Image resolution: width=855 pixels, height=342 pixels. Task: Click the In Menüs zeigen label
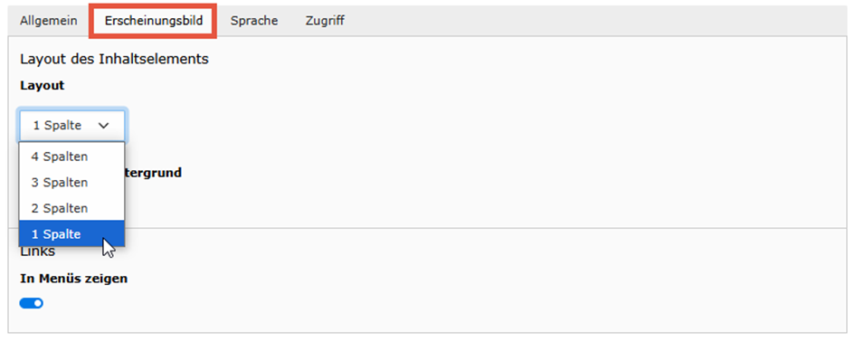click(73, 279)
